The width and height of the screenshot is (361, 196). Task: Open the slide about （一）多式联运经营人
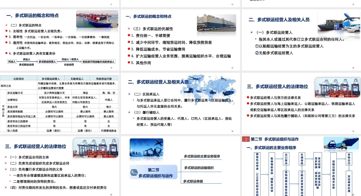tap(301, 40)
